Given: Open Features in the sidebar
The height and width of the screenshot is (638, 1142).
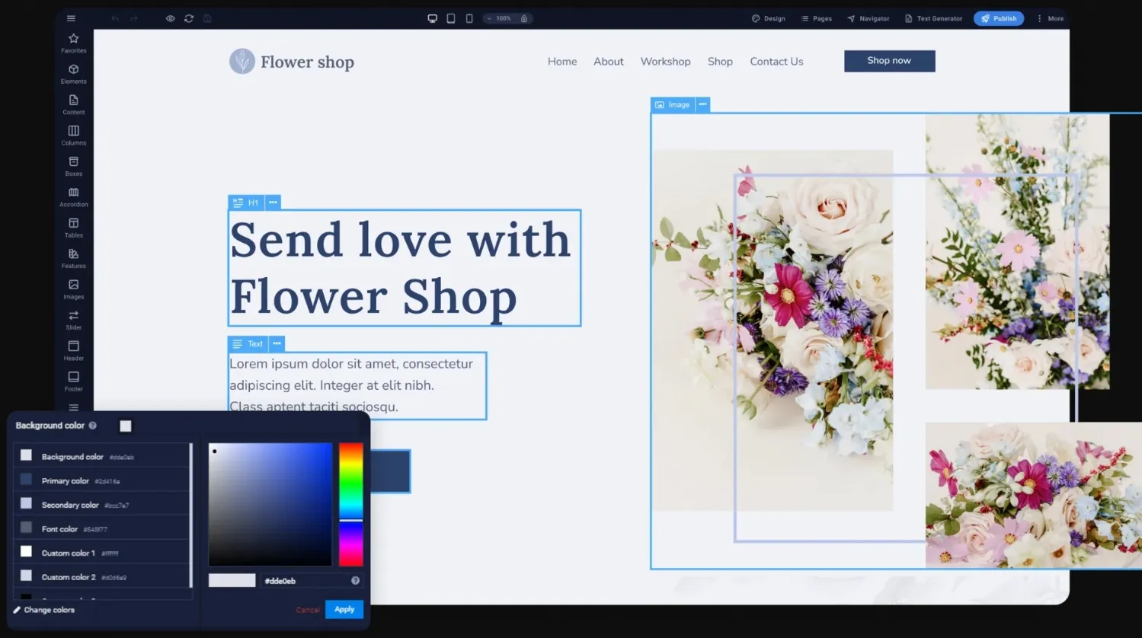Looking at the screenshot, I should click(x=74, y=259).
